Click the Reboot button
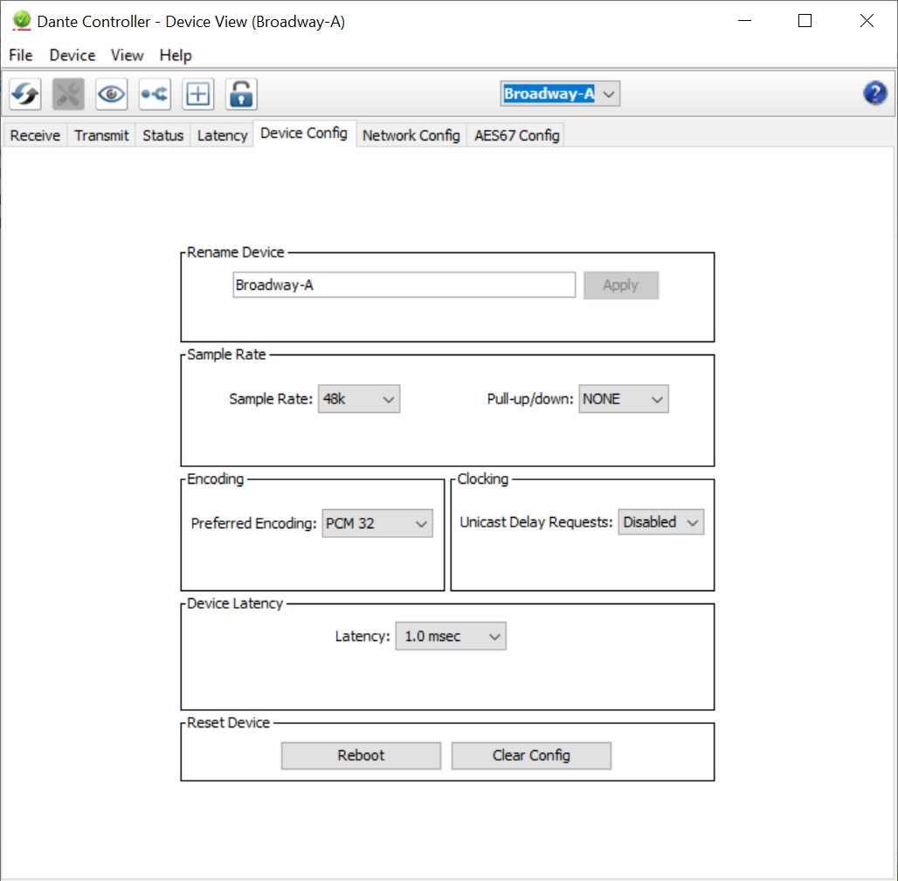The image size is (898, 881). coord(361,755)
